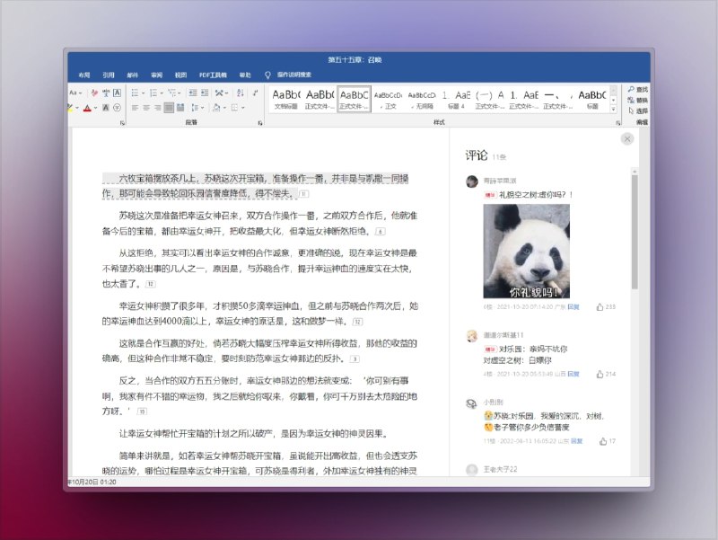Open the line spacing icon
Viewport: 718px width, 540px height.
(x=196, y=107)
